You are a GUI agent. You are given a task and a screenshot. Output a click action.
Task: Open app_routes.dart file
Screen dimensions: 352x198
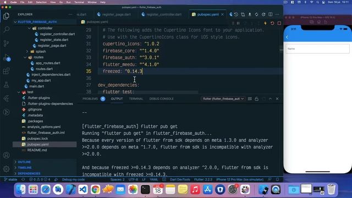coord(48,63)
